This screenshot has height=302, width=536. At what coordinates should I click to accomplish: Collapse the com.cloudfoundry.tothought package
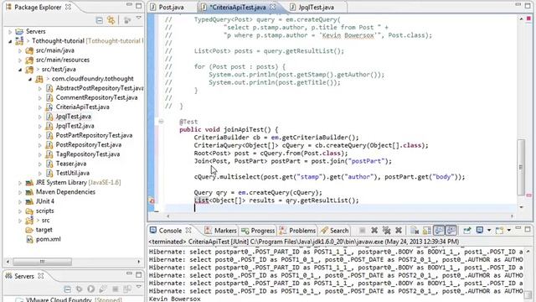click(30, 79)
